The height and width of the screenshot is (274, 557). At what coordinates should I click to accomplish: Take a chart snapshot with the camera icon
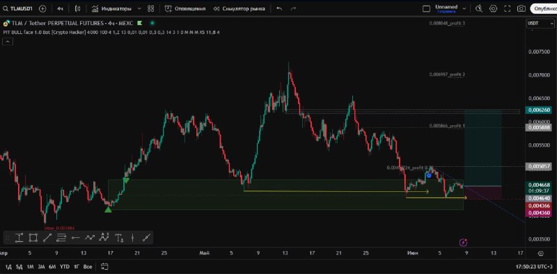[521, 8]
